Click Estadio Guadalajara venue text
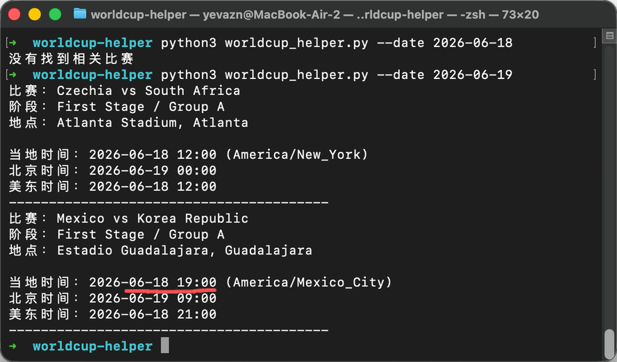617x362 pixels. click(x=133, y=250)
